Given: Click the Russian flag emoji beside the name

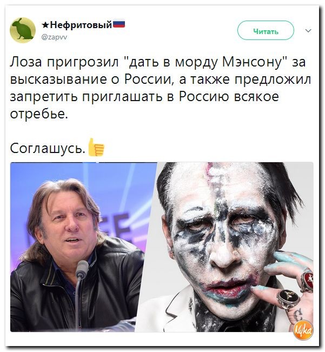Looking at the screenshot, I should pyautogui.click(x=119, y=24).
